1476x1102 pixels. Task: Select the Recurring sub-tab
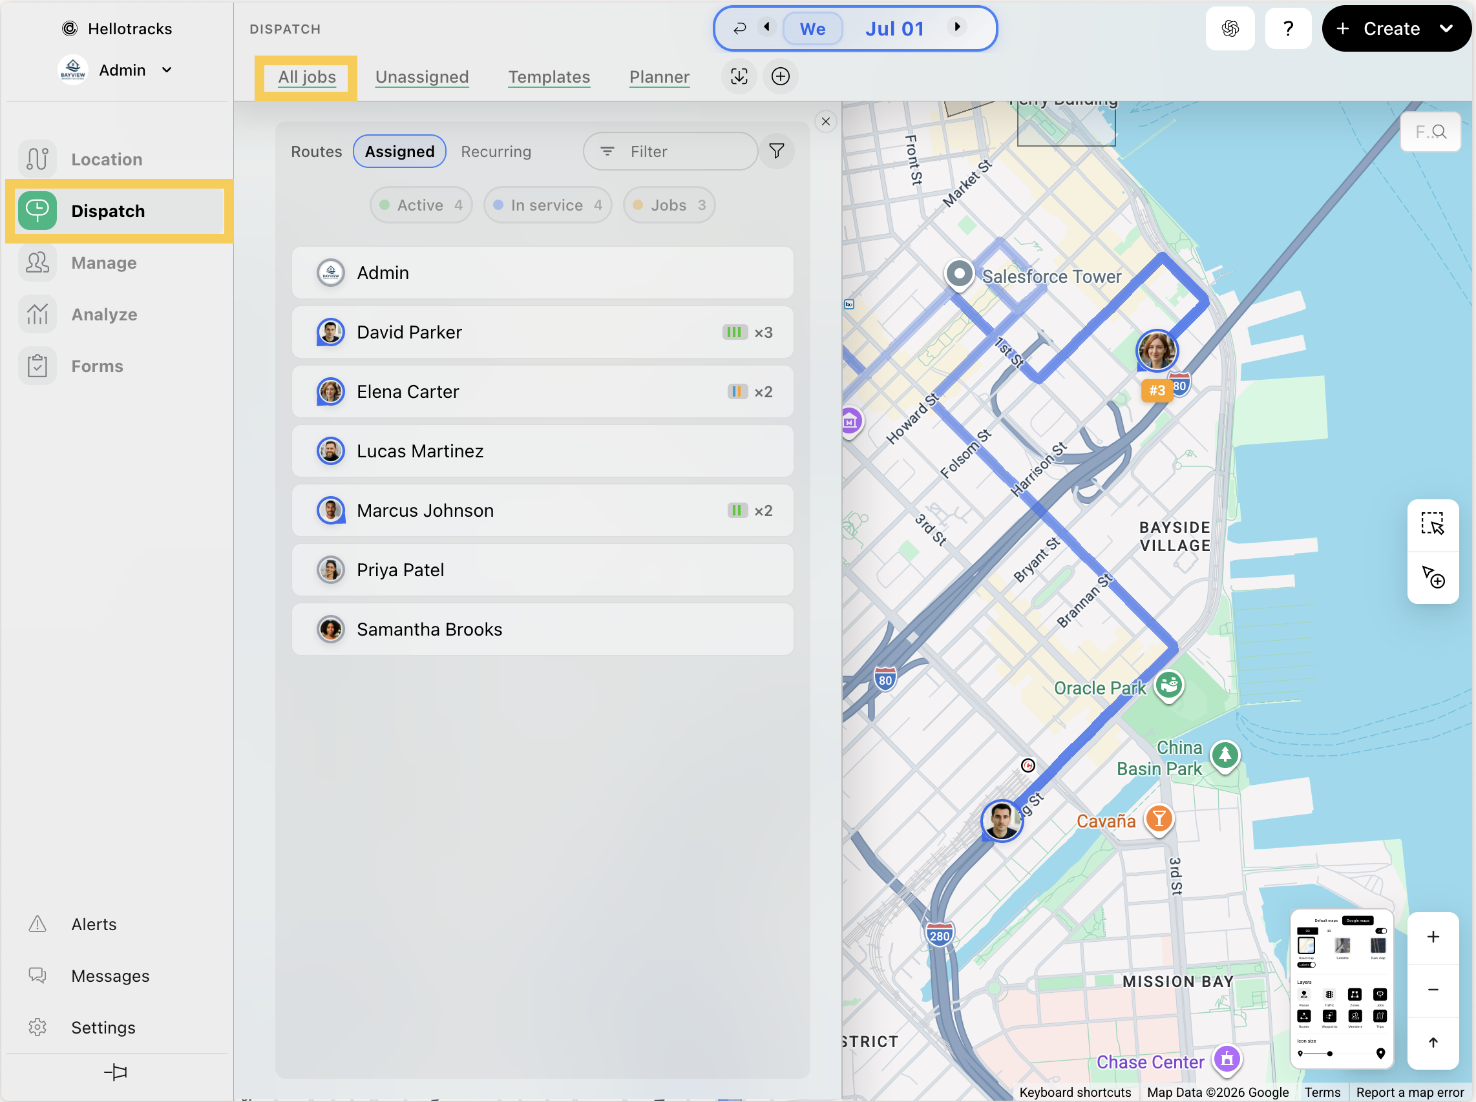click(x=496, y=151)
